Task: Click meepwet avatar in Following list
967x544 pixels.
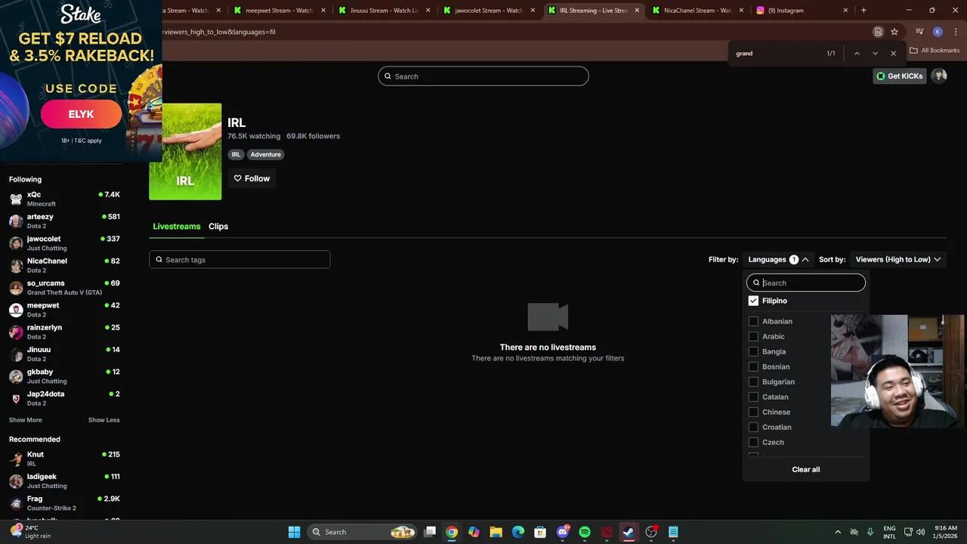Action: click(x=16, y=310)
